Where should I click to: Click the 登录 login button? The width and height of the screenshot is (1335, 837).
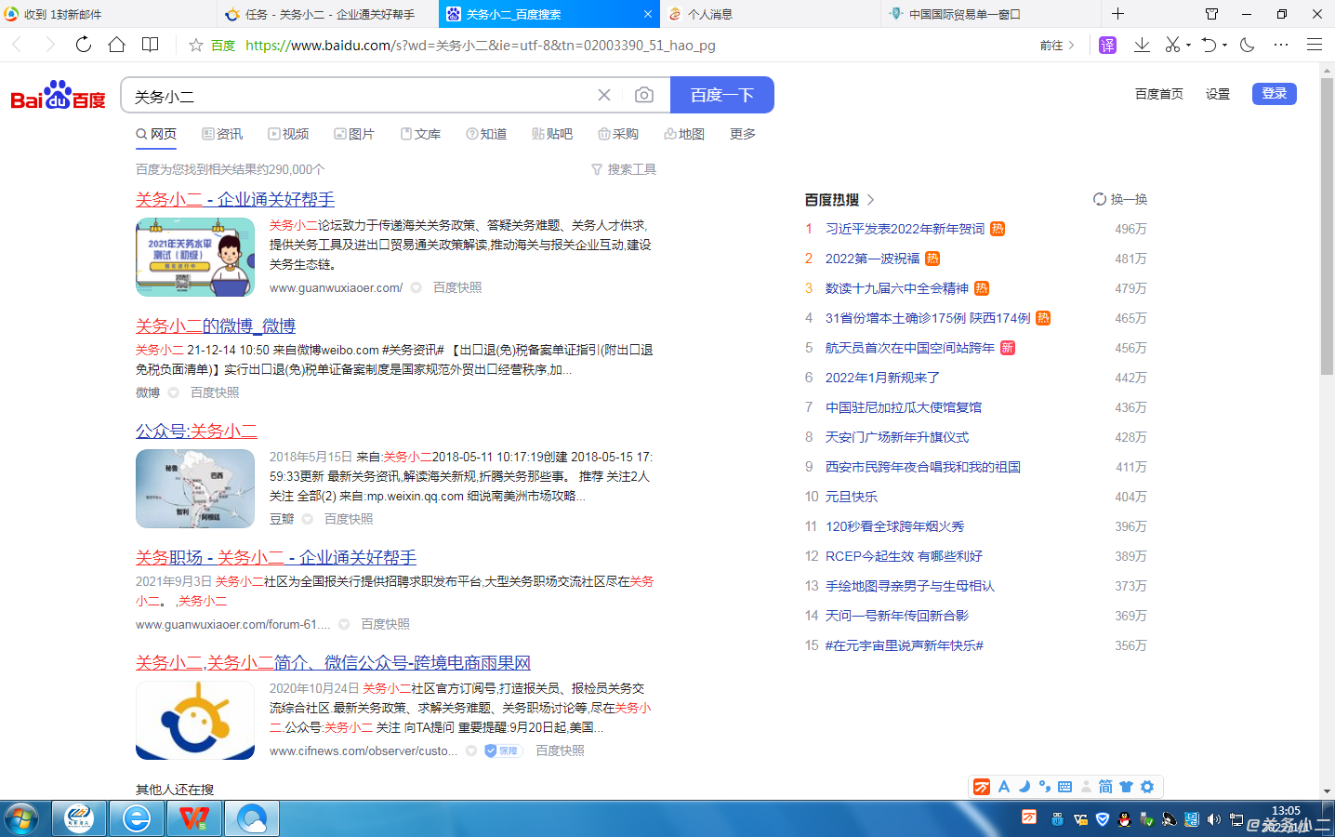(1275, 93)
